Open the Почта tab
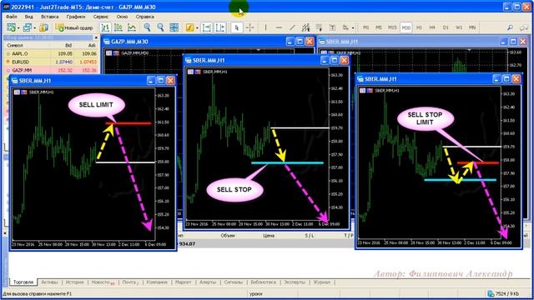The width and height of the screenshot is (534, 300). coord(130,282)
